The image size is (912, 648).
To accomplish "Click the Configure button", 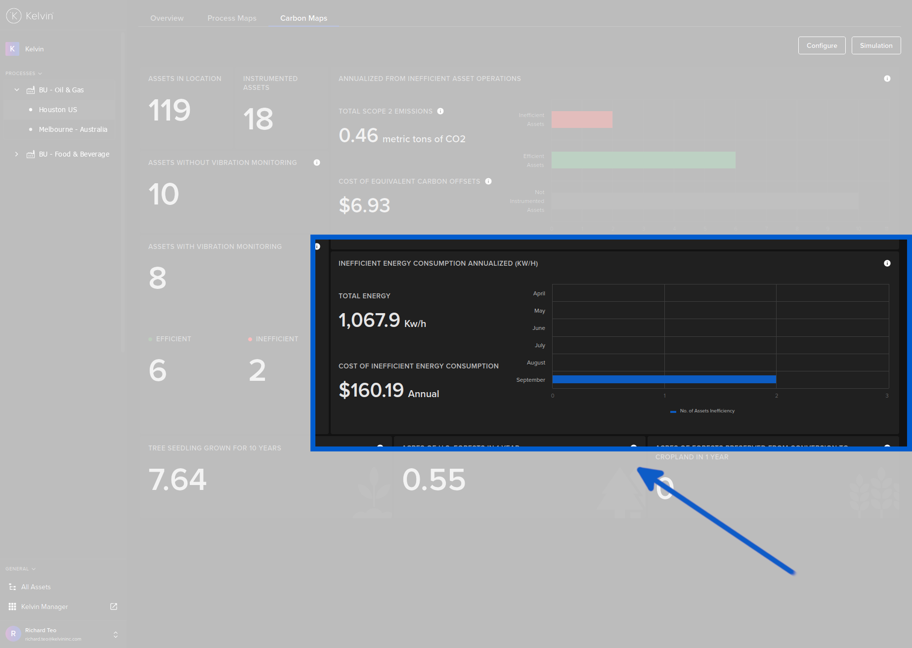I will (822, 45).
